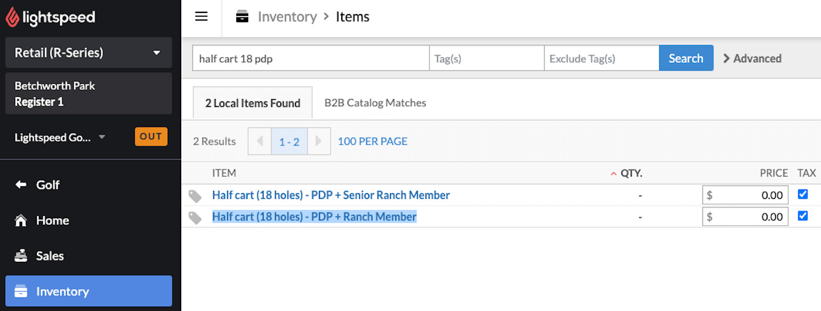Edit price field for PDP + Ranch Member item
Image resolution: width=821 pixels, height=311 pixels.
pos(745,217)
